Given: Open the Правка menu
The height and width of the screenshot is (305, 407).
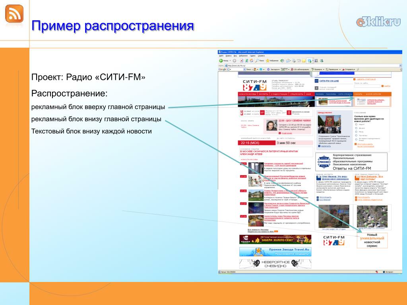Looking at the screenshot, I should [229, 56].
